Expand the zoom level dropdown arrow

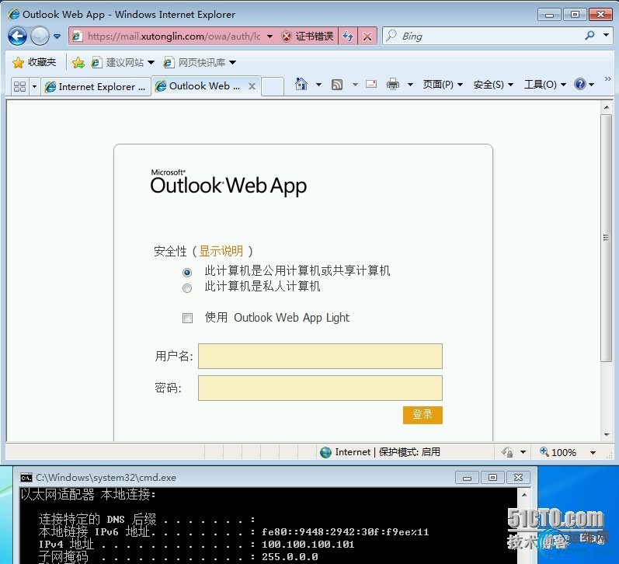click(x=593, y=453)
